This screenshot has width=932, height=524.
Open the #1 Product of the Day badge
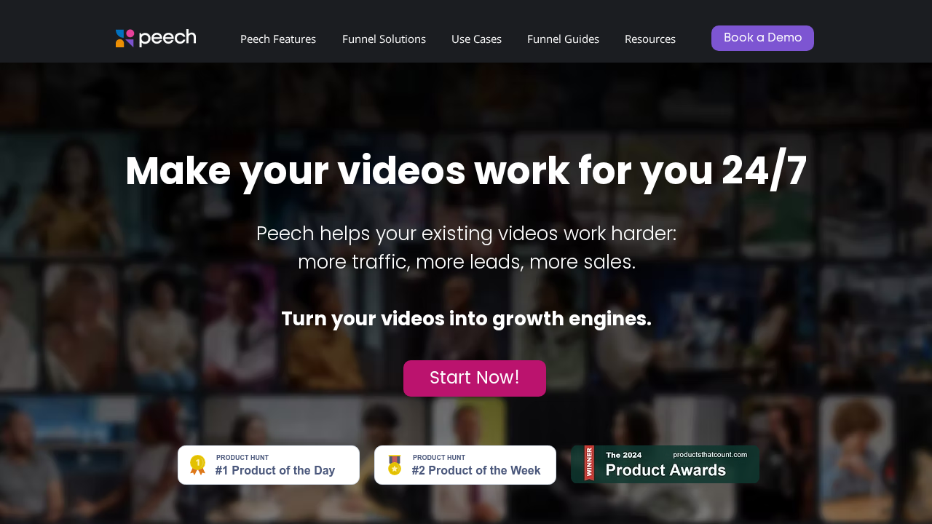(x=269, y=465)
